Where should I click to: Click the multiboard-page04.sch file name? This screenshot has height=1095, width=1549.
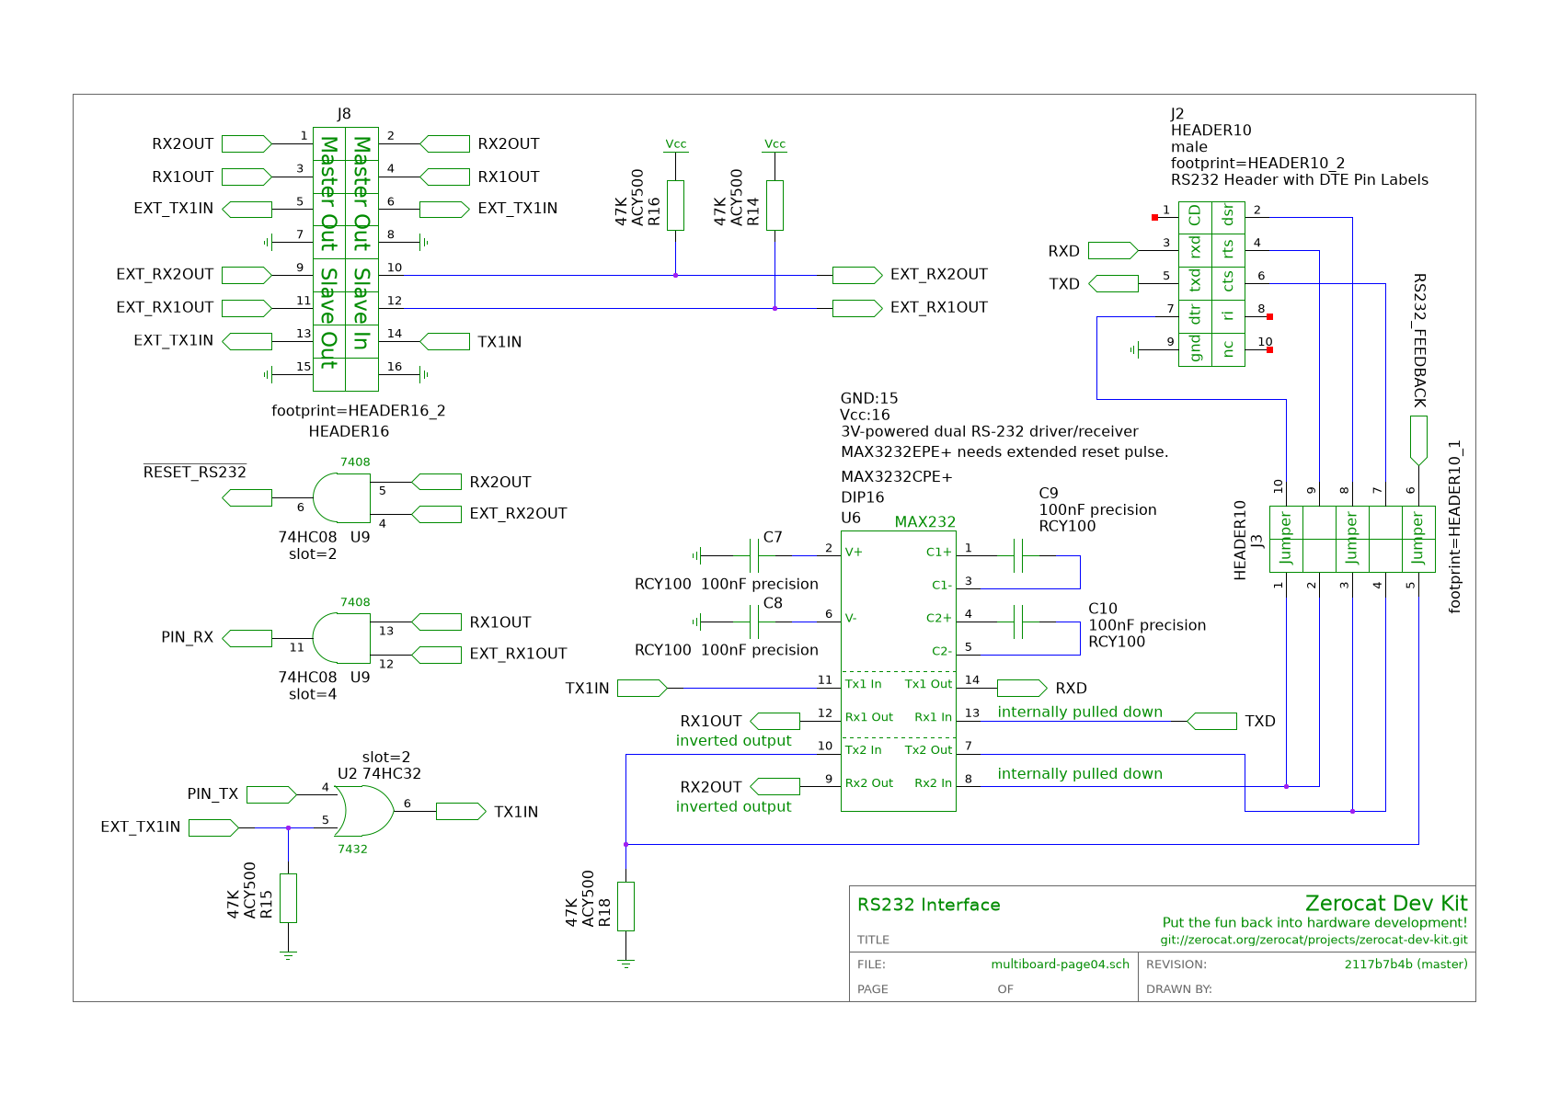[x=1060, y=964]
